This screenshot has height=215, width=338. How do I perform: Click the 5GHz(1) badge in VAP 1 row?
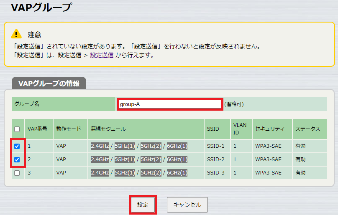pos(125,146)
